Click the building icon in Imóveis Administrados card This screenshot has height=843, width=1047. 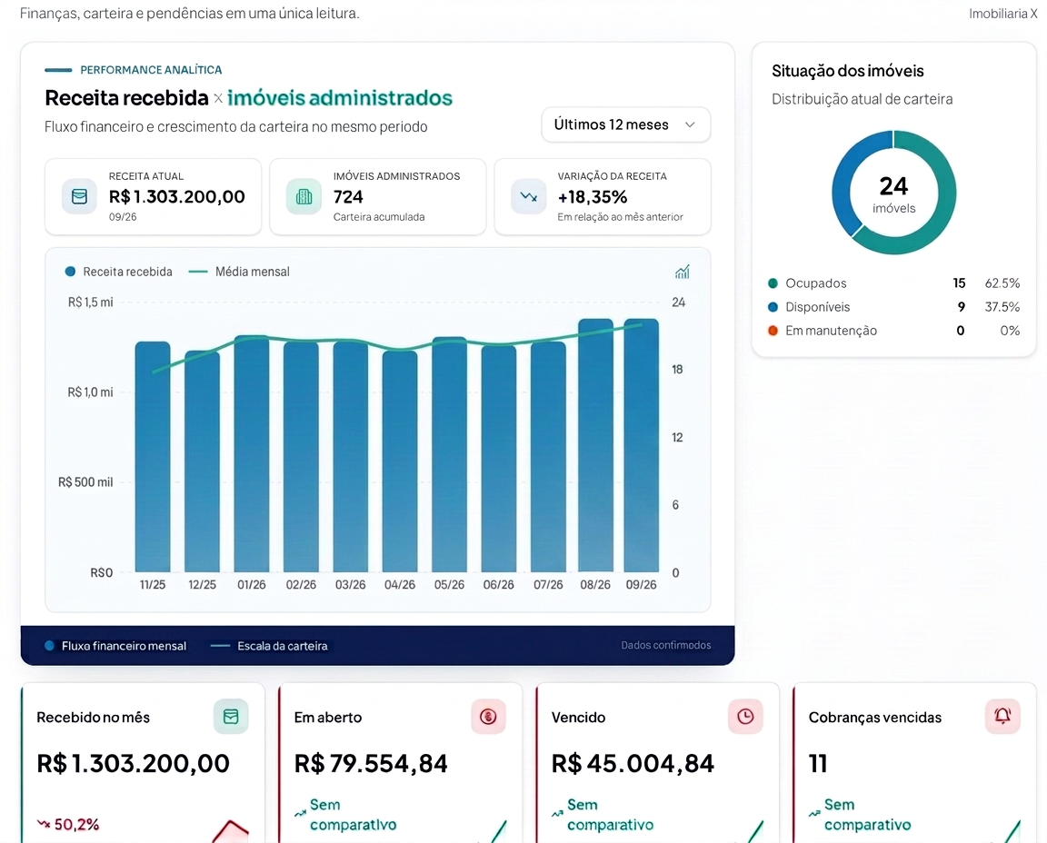point(304,197)
